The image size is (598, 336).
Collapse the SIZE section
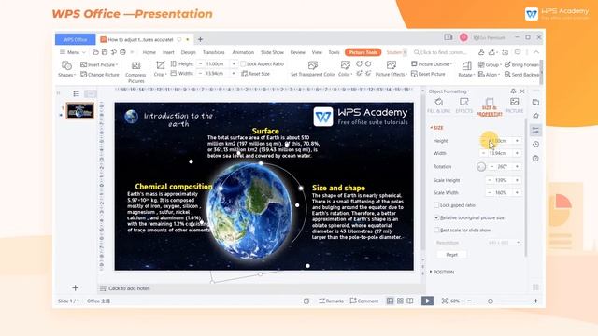click(x=436, y=128)
